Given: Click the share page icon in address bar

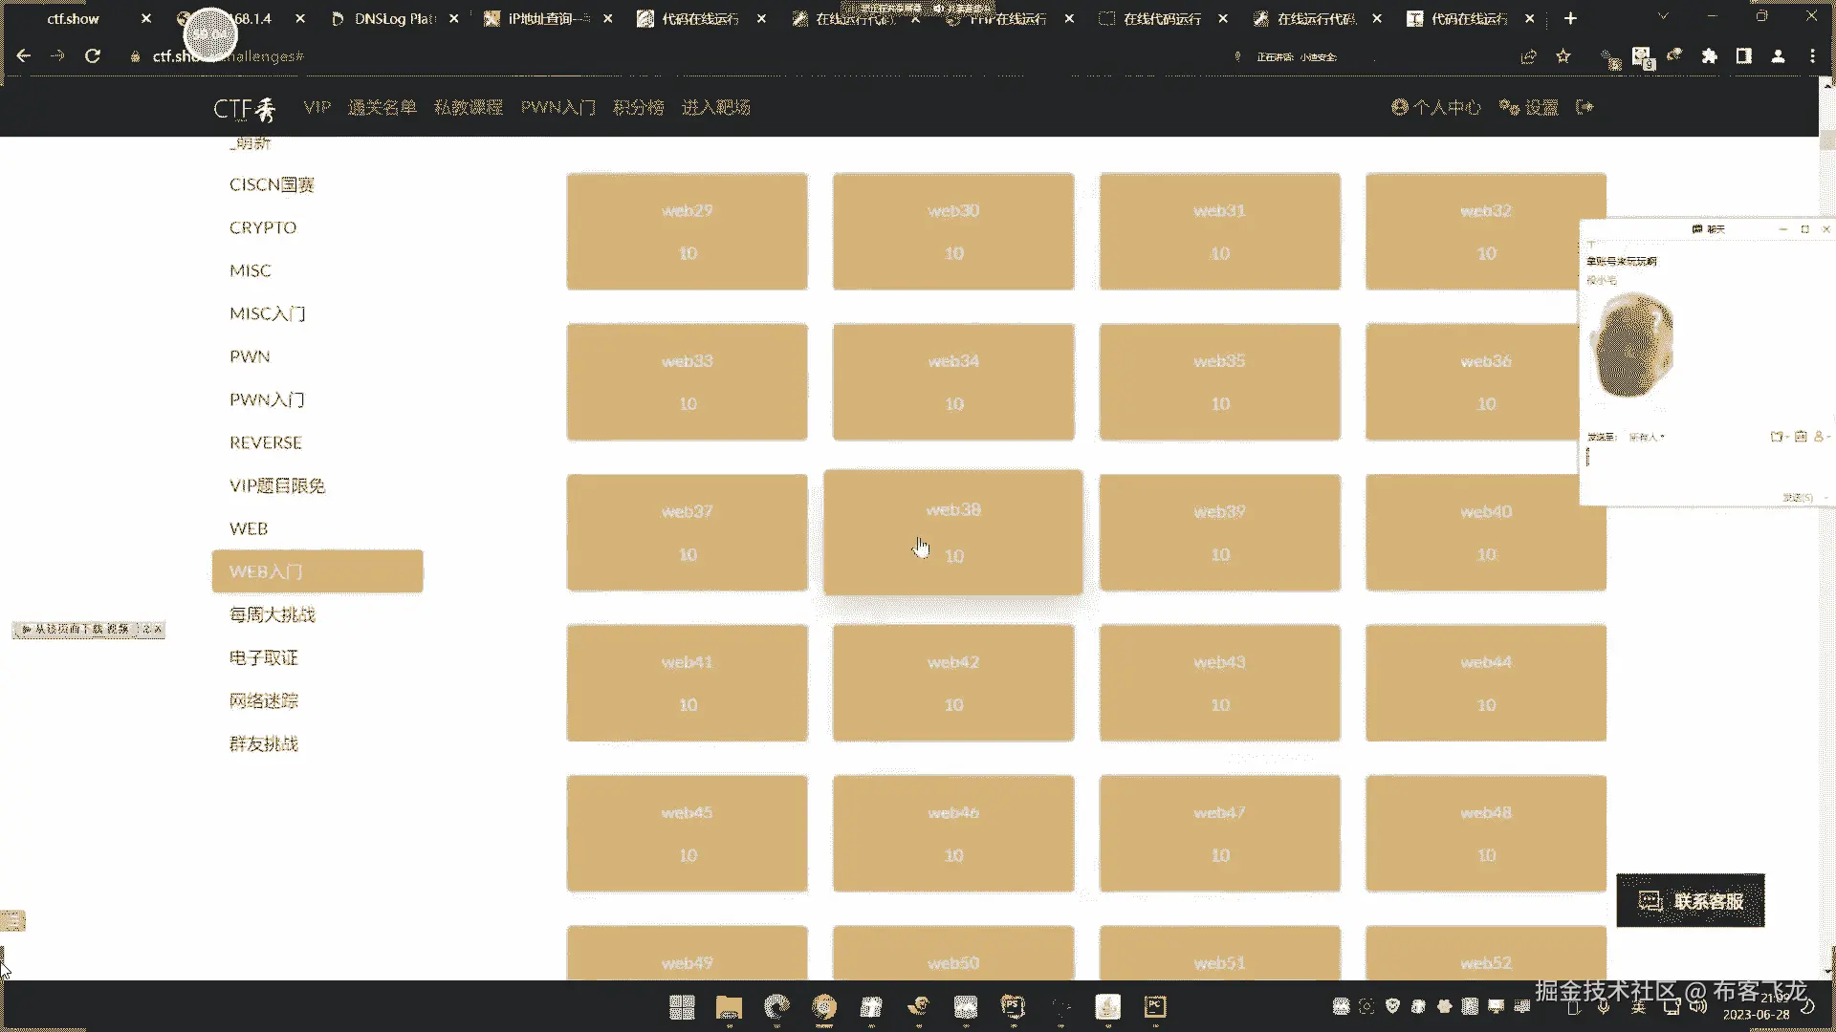Looking at the screenshot, I should click(1528, 56).
